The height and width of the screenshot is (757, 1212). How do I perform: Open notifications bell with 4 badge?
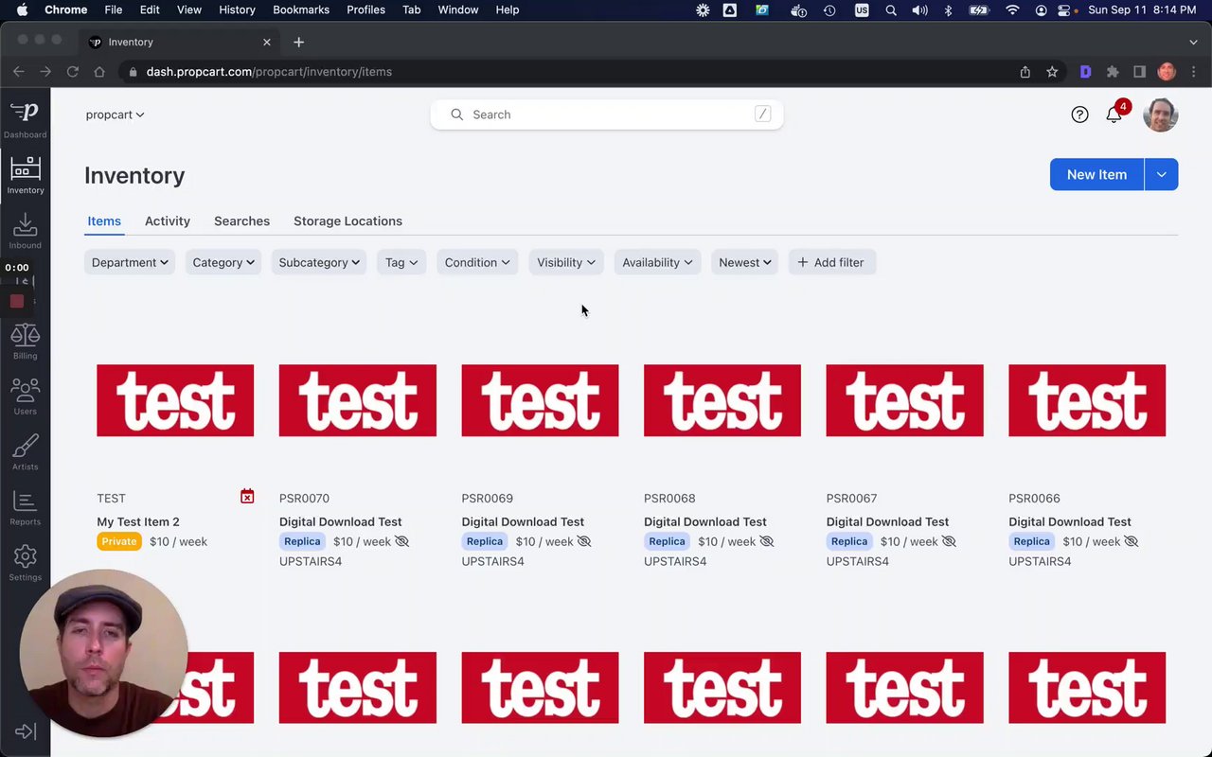1114,114
